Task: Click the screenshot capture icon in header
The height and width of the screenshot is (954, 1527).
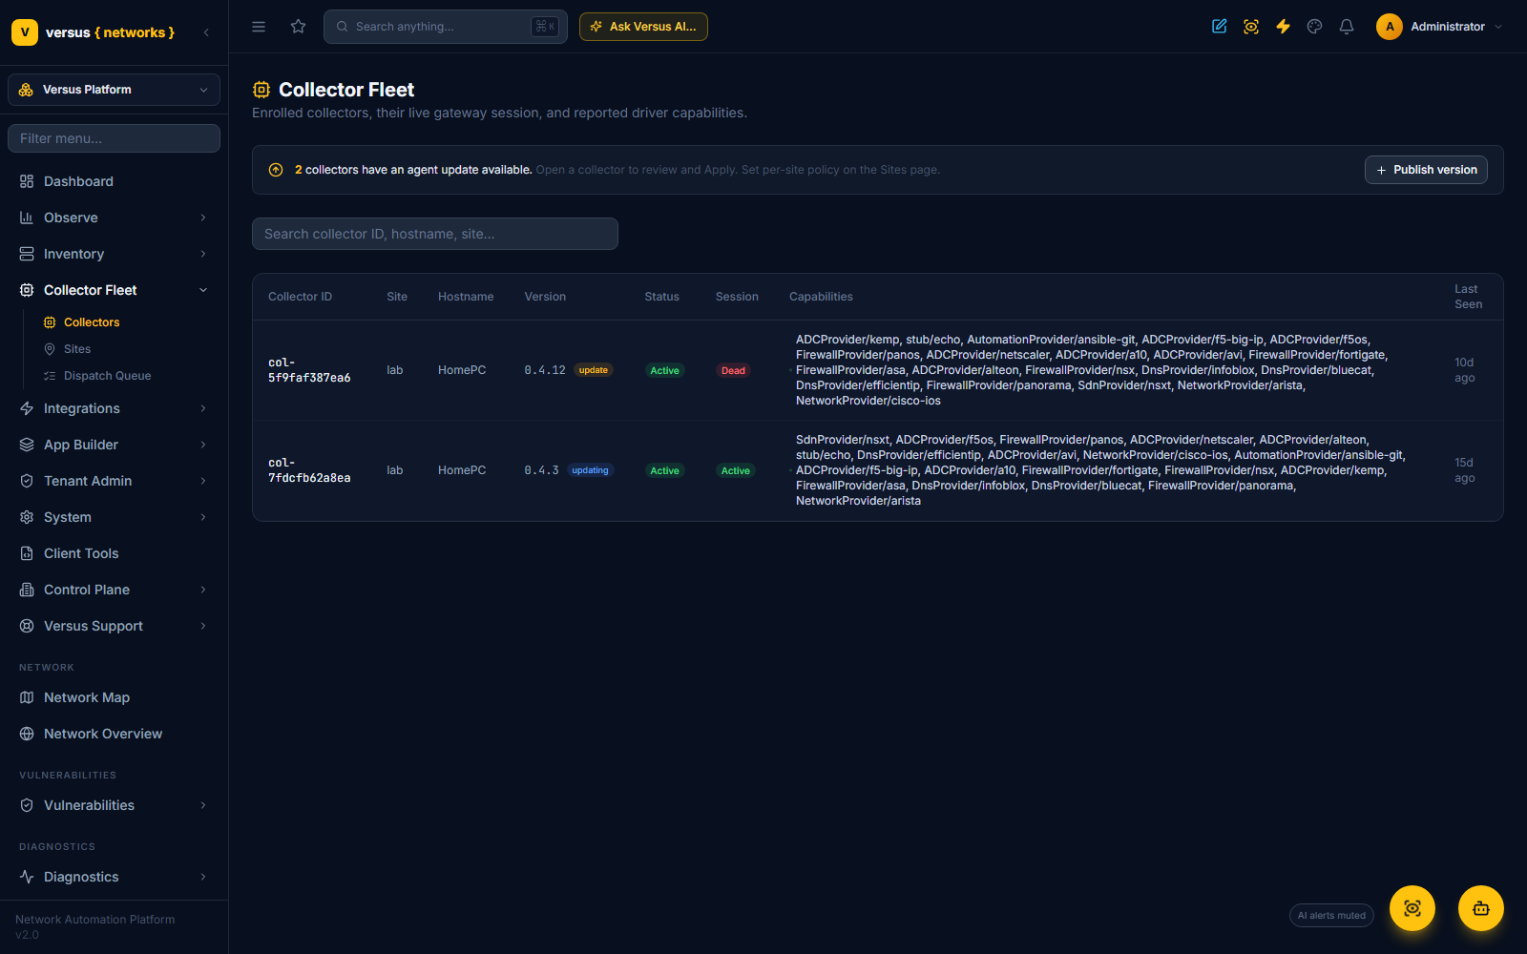Action: (1251, 27)
